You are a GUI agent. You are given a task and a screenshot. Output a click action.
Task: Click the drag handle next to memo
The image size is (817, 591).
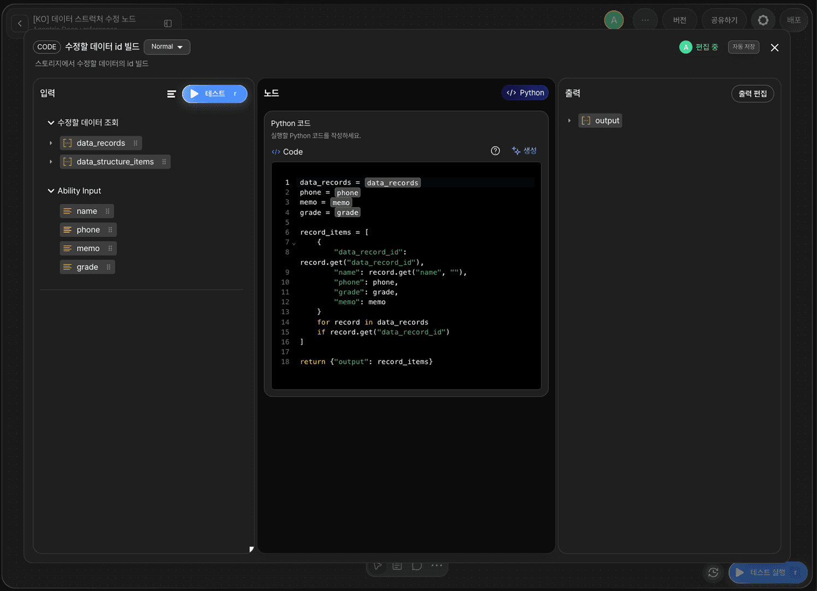coord(110,248)
